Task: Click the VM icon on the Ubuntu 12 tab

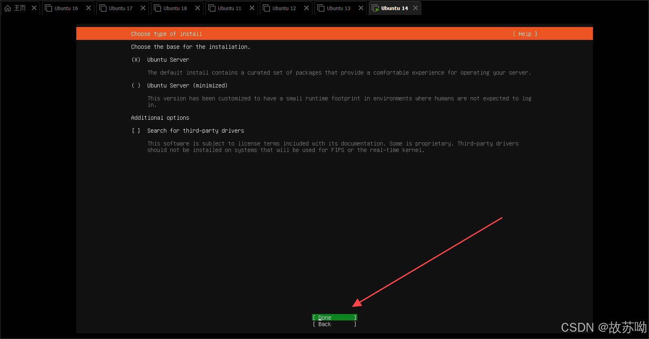Action: coord(266,8)
